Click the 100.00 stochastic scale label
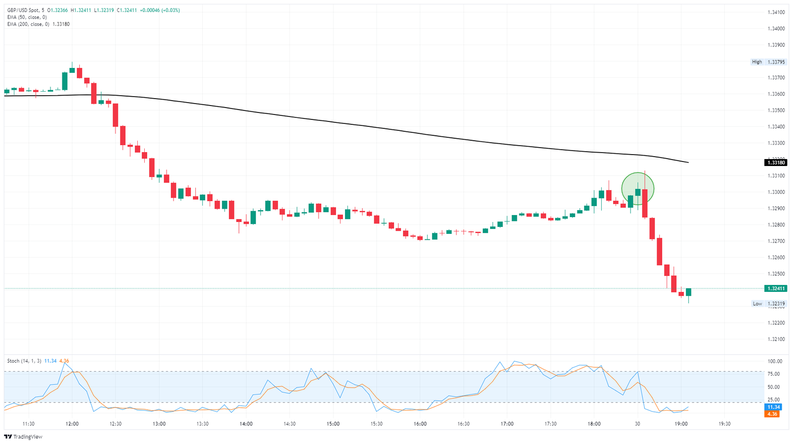This screenshot has width=793, height=444. tap(775, 361)
